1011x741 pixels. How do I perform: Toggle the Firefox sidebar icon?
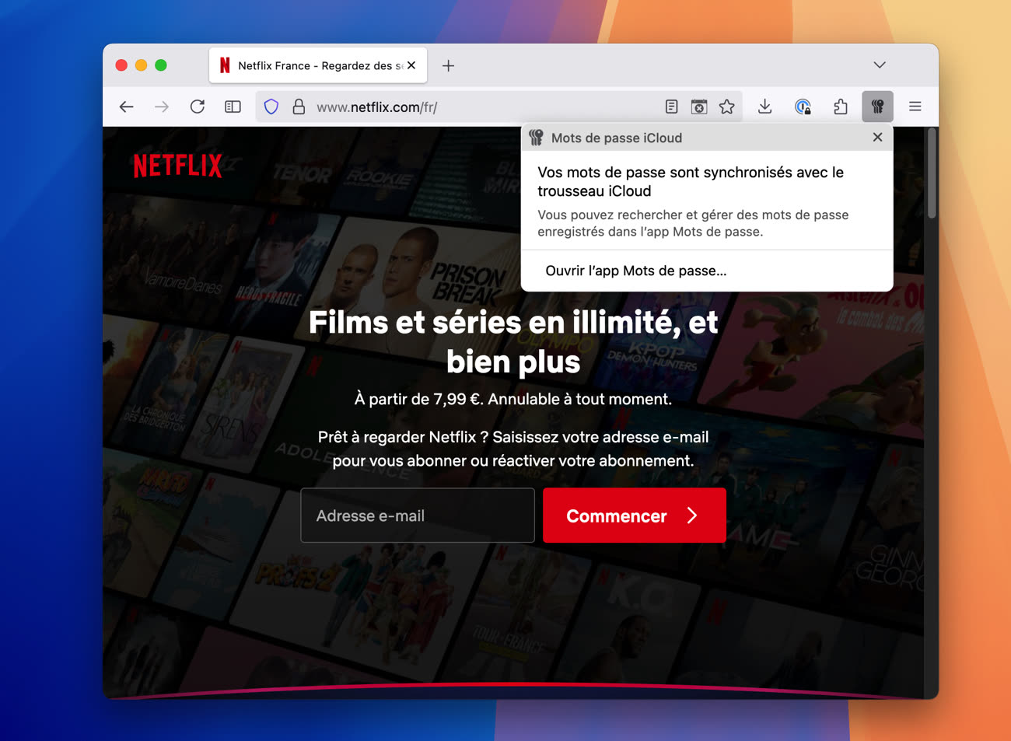tap(233, 107)
